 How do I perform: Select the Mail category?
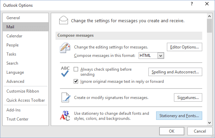point(26,27)
